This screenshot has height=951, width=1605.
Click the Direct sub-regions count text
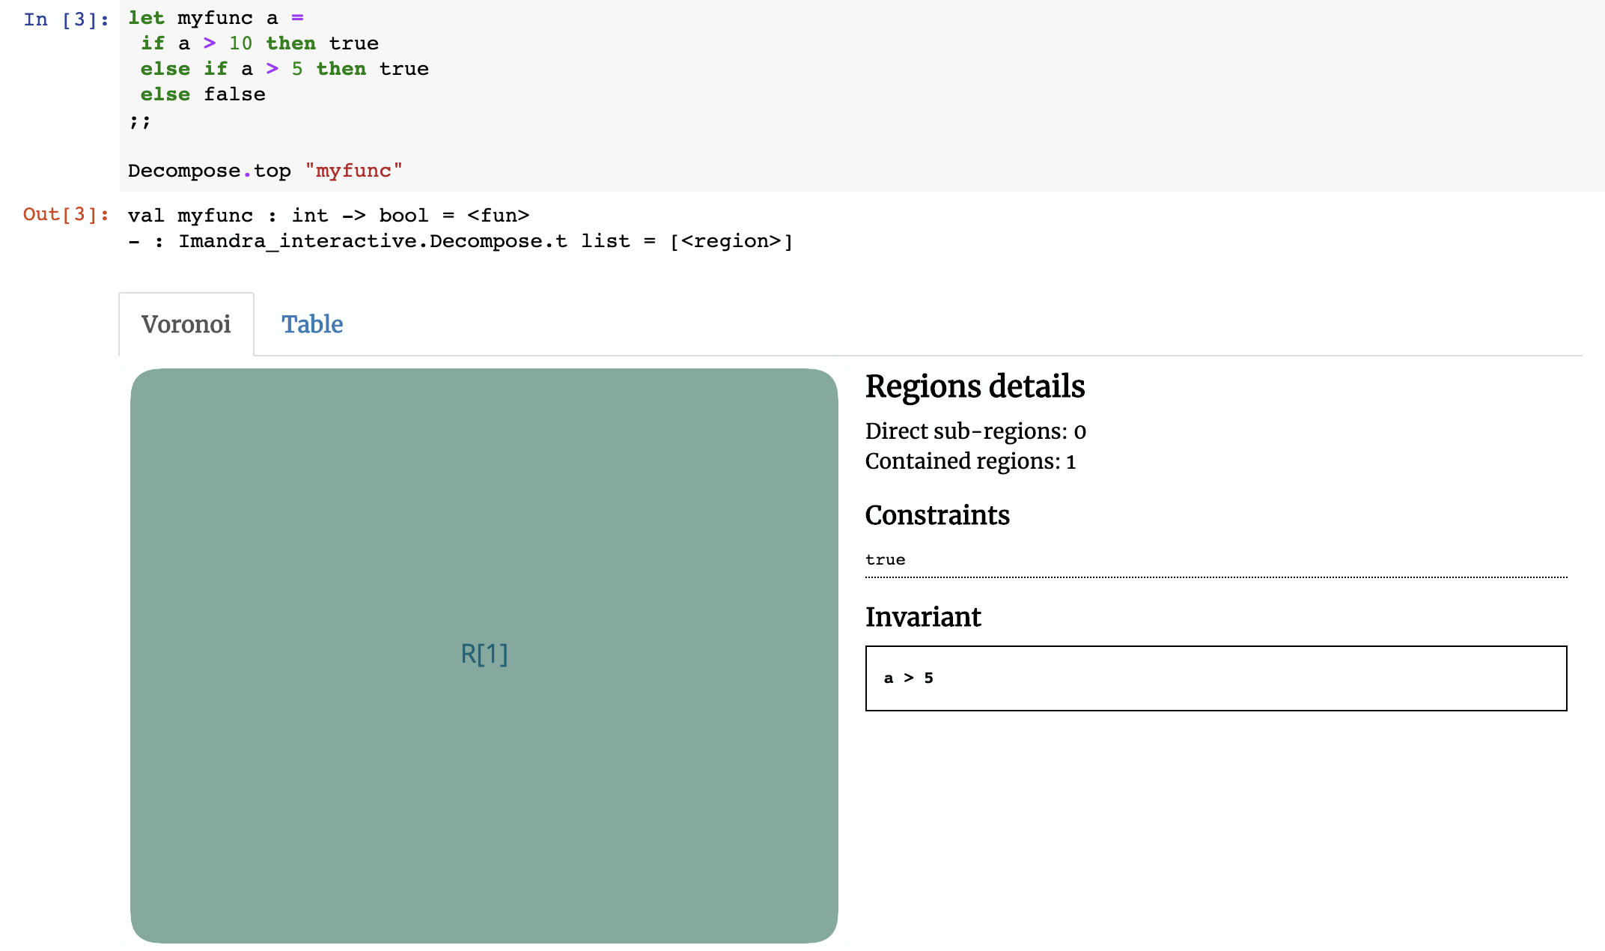(975, 431)
